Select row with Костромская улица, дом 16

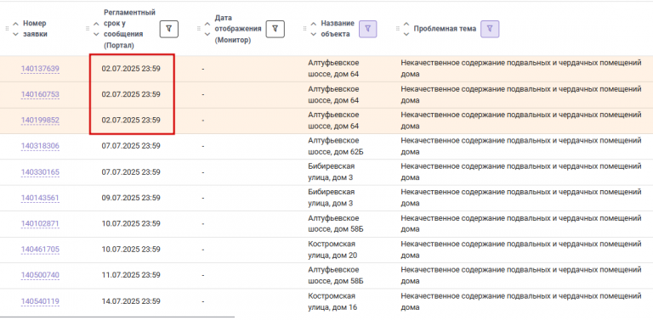pos(326,301)
